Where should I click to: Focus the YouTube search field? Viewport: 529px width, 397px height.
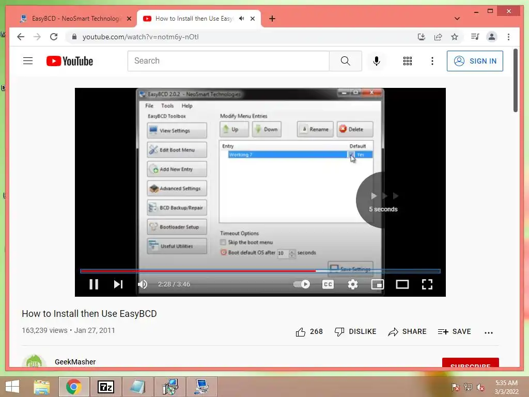tap(228, 61)
